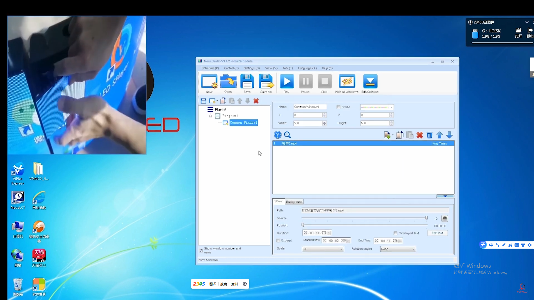Click 复制 in the 2345 toolbar

click(234, 284)
